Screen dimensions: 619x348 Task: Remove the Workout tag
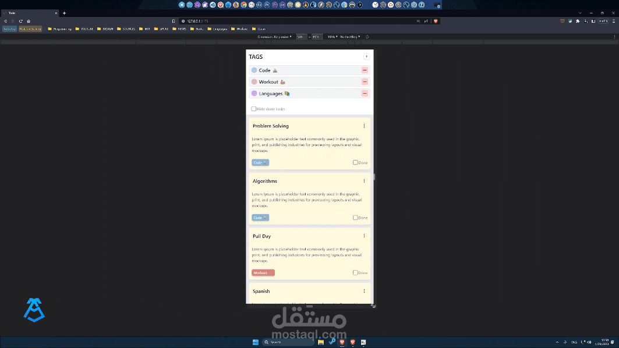(365, 81)
